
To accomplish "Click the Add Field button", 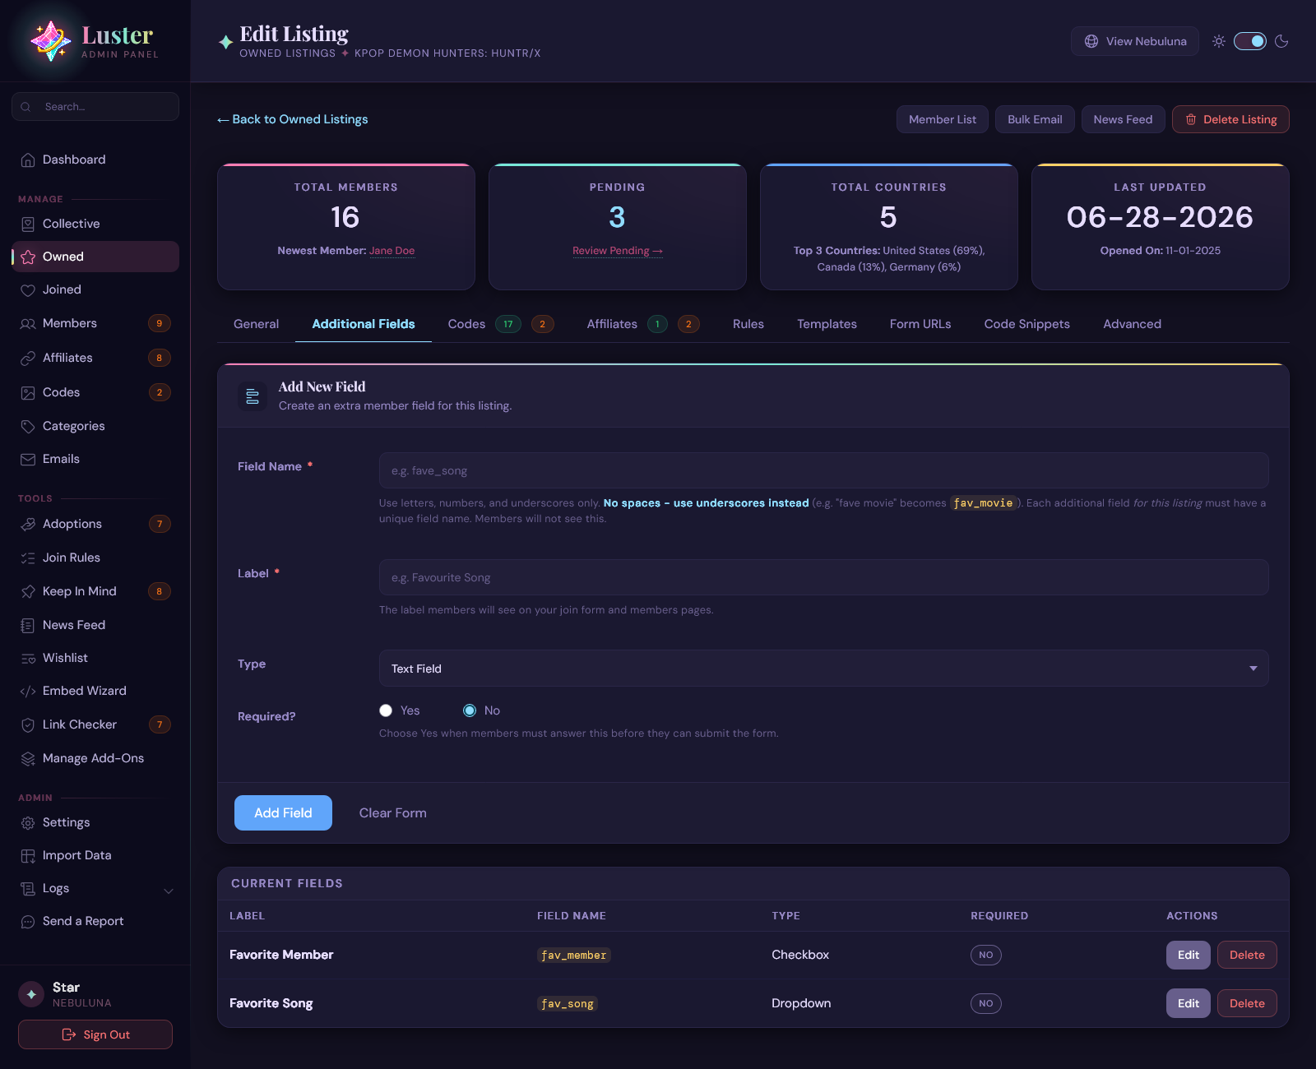I will [283, 812].
